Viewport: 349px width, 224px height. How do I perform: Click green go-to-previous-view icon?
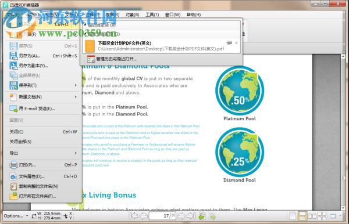tap(202, 216)
